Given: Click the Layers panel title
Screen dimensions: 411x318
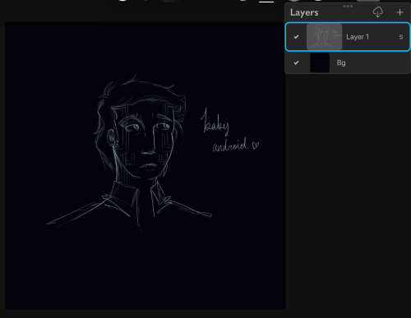Looking at the screenshot, I should (x=304, y=12).
